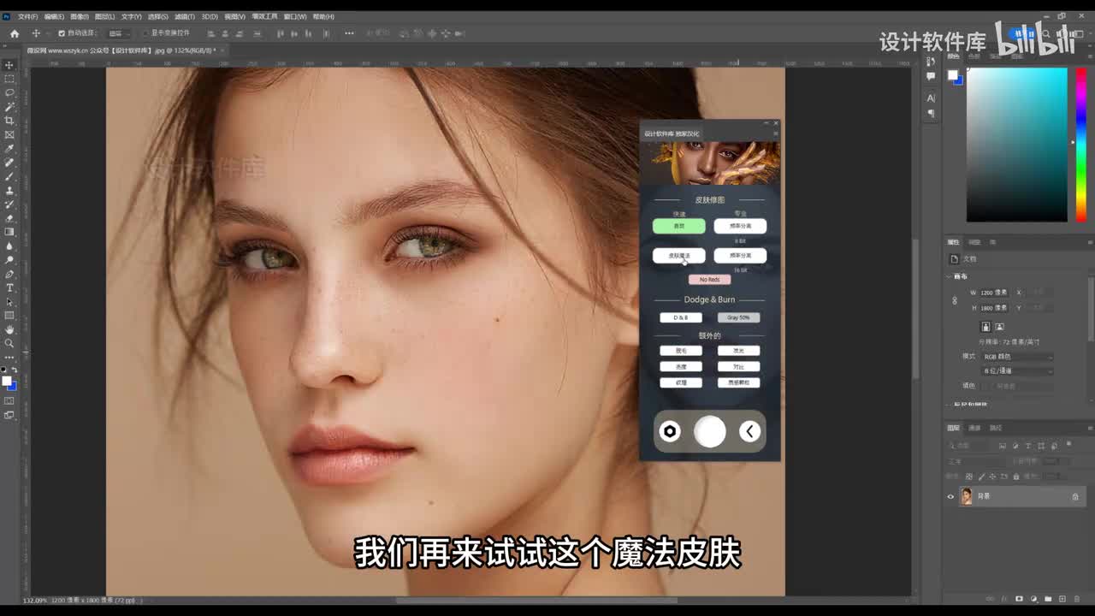Toggle the 自动选择 checkbox

tap(62, 33)
